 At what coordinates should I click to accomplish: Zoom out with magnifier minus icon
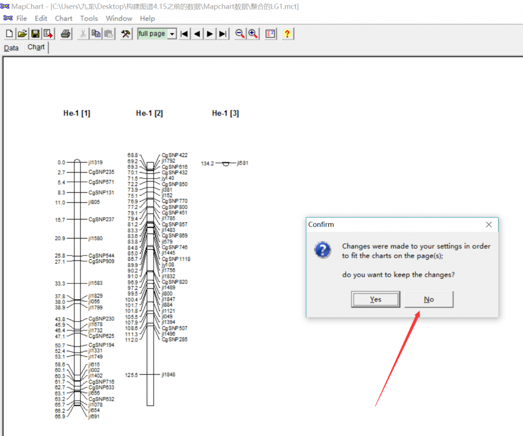coord(240,34)
